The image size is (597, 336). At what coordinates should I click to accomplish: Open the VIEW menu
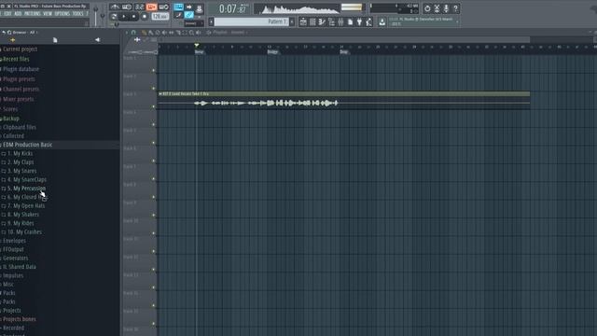click(x=48, y=14)
